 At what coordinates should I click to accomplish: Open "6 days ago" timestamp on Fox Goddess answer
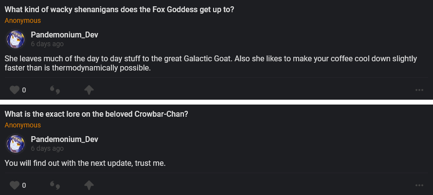[x=47, y=44]
